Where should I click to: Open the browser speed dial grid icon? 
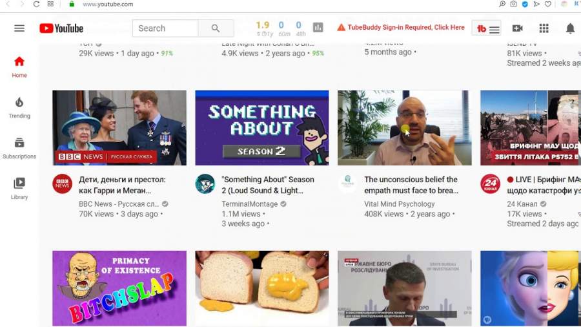(x=50, y=4)
